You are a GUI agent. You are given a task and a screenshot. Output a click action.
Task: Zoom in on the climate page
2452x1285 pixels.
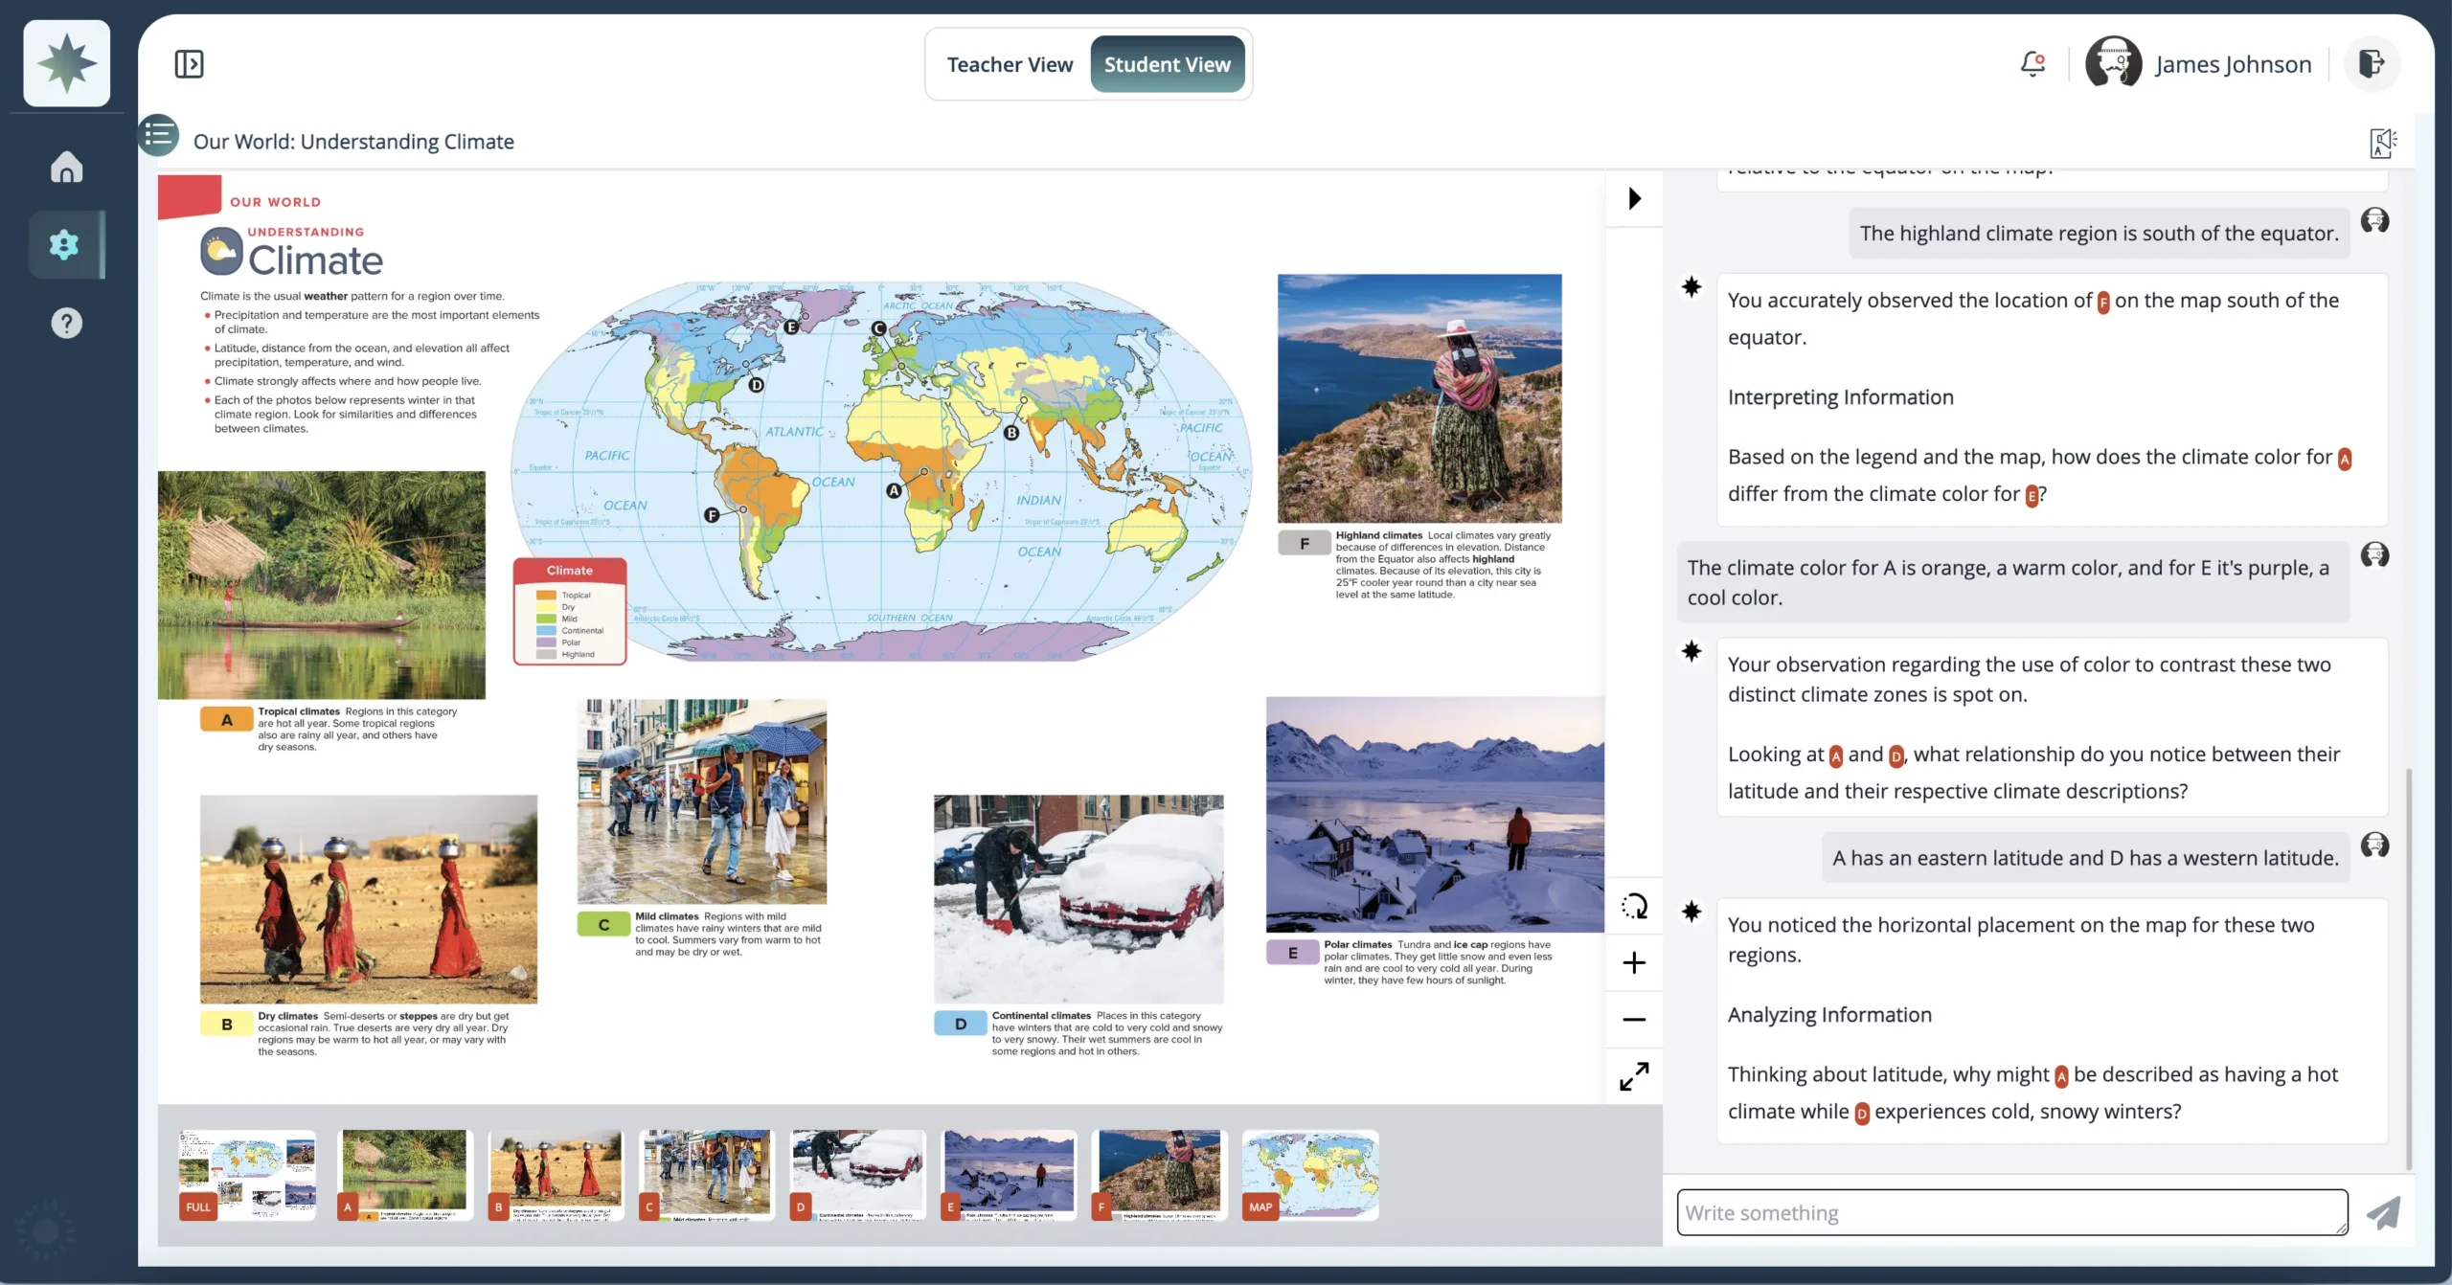click(1634, 962)
